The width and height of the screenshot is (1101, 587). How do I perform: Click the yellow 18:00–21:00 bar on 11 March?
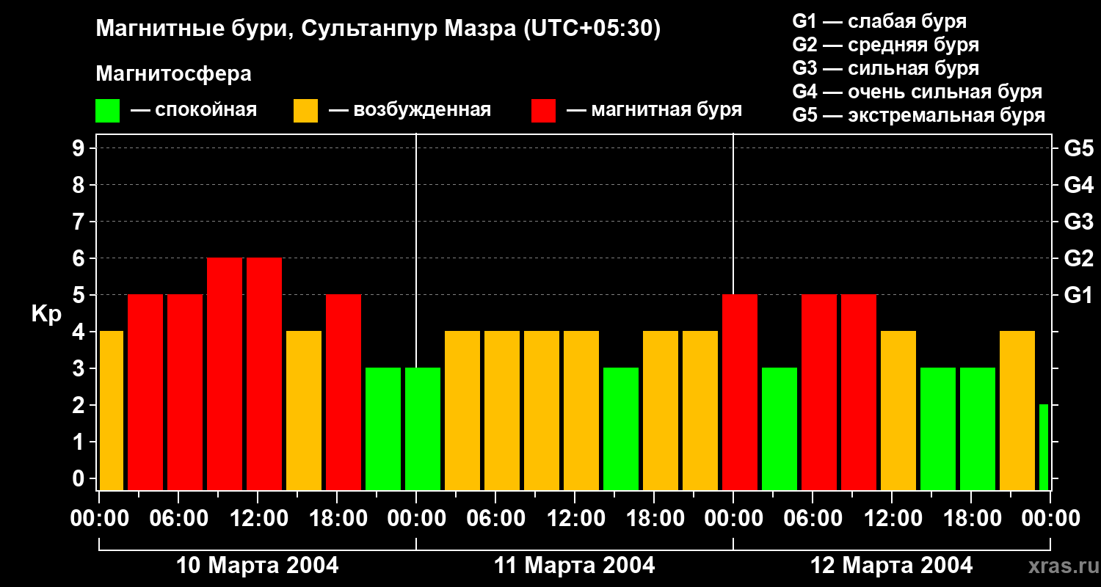(661, 410)
